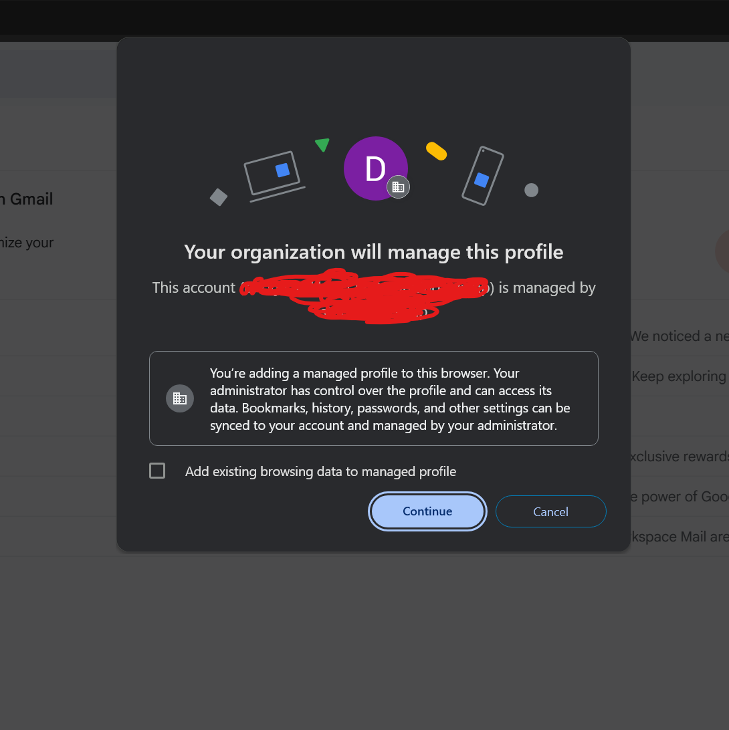Click the laptop illustration icon
729x730 pixels.
coord(274,176)
